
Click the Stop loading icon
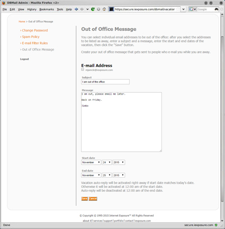point(98,9)
